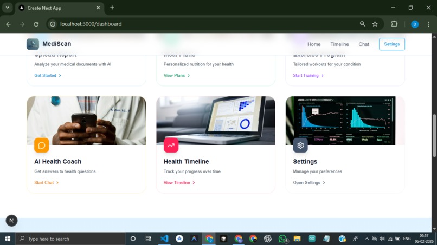
Task: Click the AI Health Coach card photo
Action: [x=86, y=121]
